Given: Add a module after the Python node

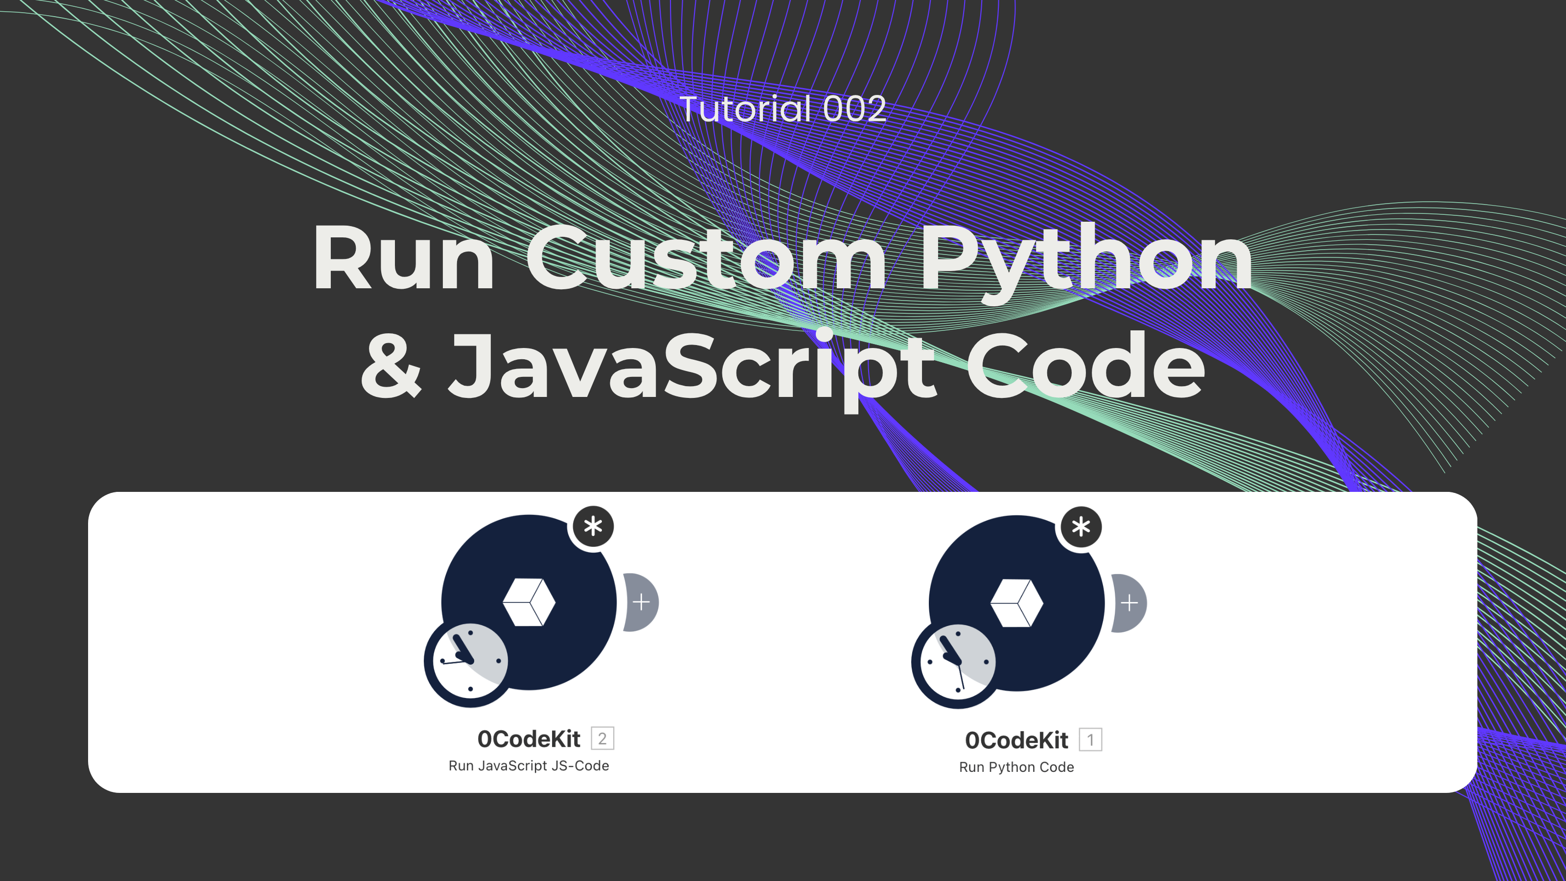Looking at the screenshot, I should pyautogui.click(x=1129, y=603).
